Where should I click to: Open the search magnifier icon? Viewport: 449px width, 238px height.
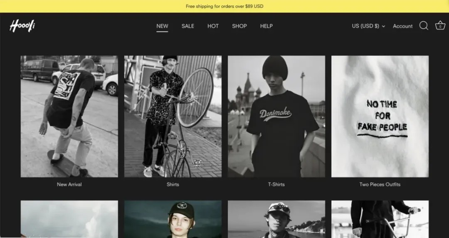(424, 26)
